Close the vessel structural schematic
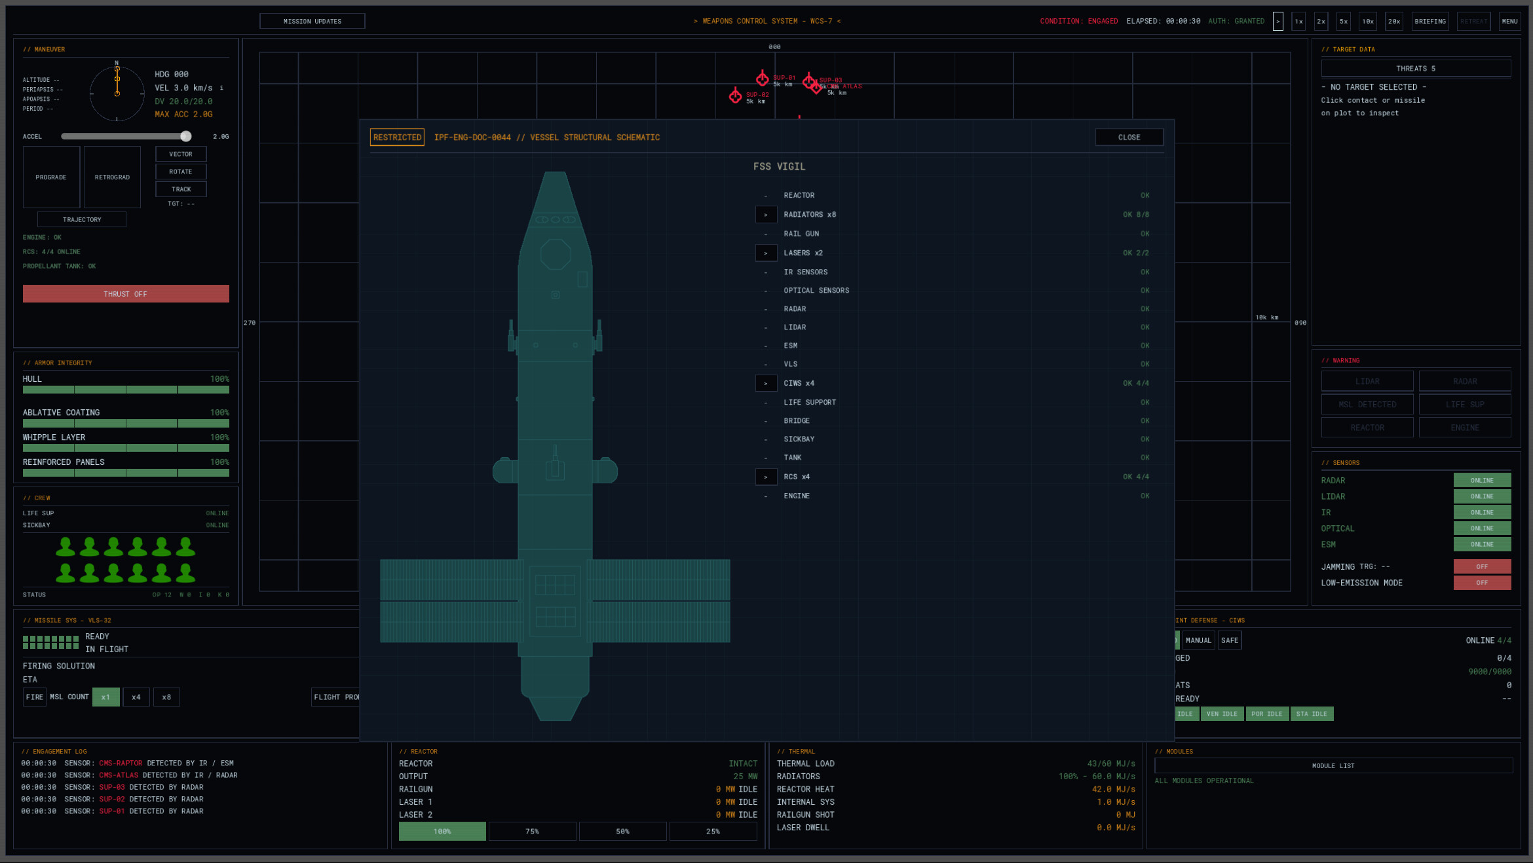The image size is (1533, 863). pyautogui.click(x=1129, y=138)
